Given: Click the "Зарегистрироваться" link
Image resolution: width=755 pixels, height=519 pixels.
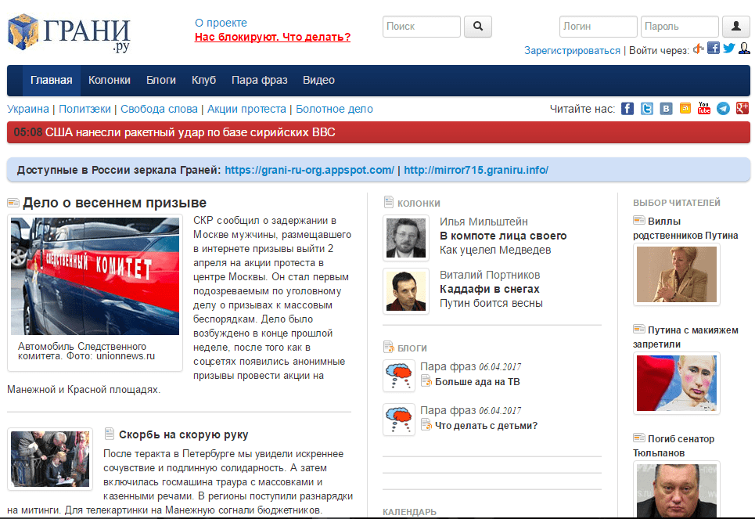Looking at the screenshot, I should [x=572, y=50].
